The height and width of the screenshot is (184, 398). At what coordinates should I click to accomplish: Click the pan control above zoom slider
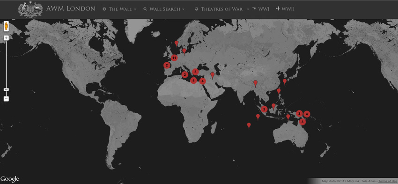[7, 38]
